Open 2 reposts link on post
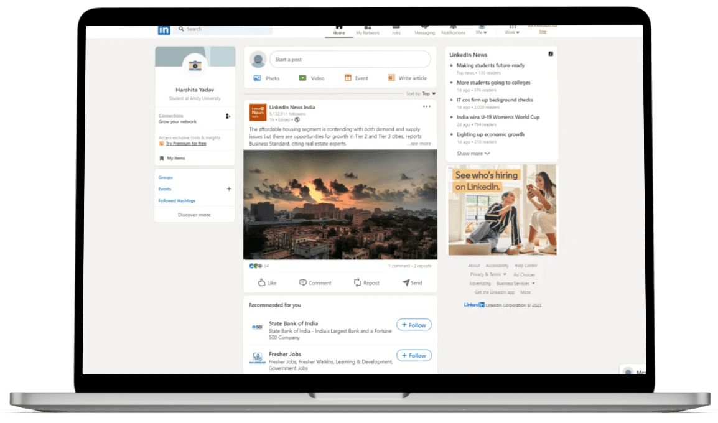 tap(422, 266)
